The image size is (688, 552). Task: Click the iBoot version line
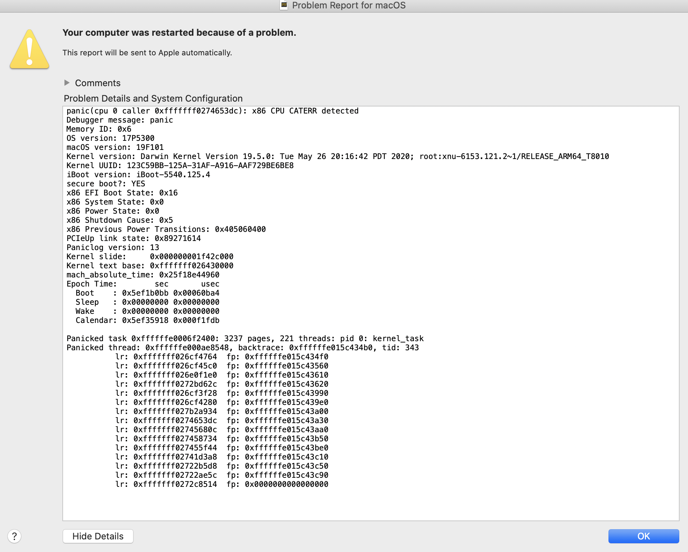click(x=138, y=175)
